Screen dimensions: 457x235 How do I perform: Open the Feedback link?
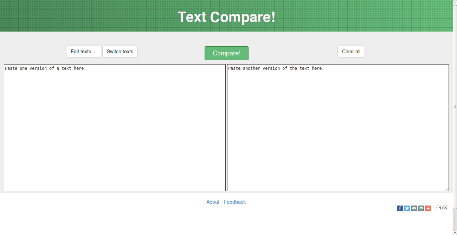[x=235, y=202]
